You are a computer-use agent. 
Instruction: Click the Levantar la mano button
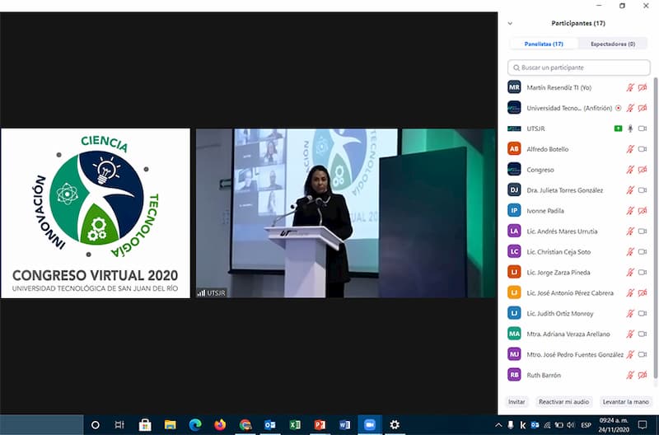tap(626, 402)
